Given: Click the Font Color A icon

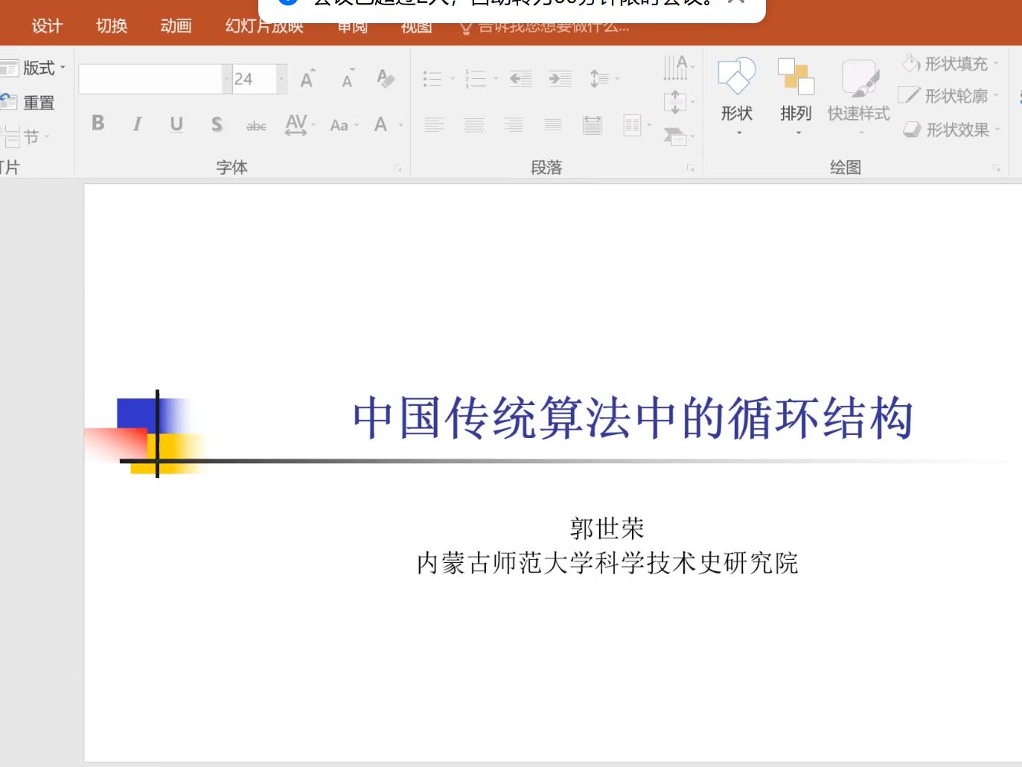Looking at the screenshot, I should tap(381, 124).
